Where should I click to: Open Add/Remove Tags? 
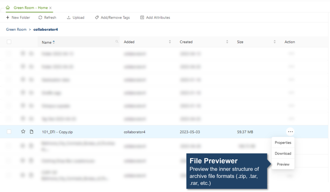tap(113, 17)
